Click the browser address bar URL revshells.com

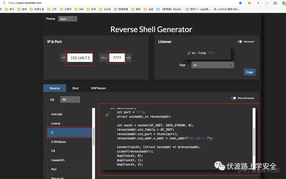(x=25, y=3)
